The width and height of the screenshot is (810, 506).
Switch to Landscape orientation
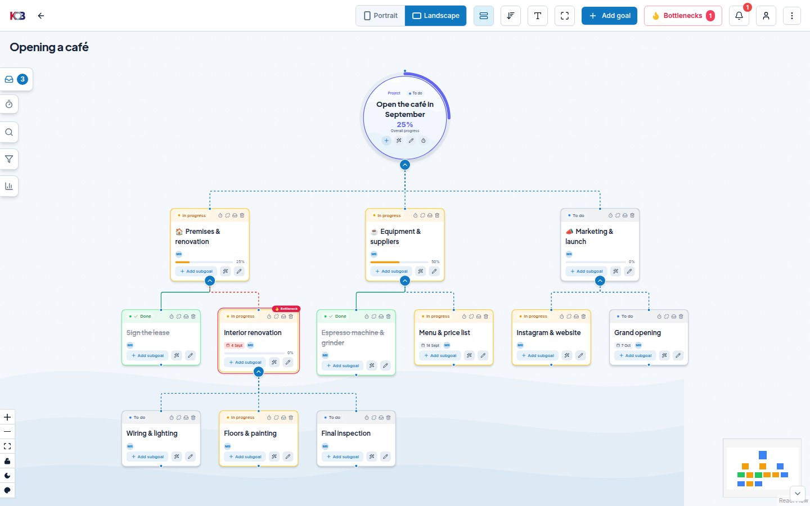click(436, 16)
